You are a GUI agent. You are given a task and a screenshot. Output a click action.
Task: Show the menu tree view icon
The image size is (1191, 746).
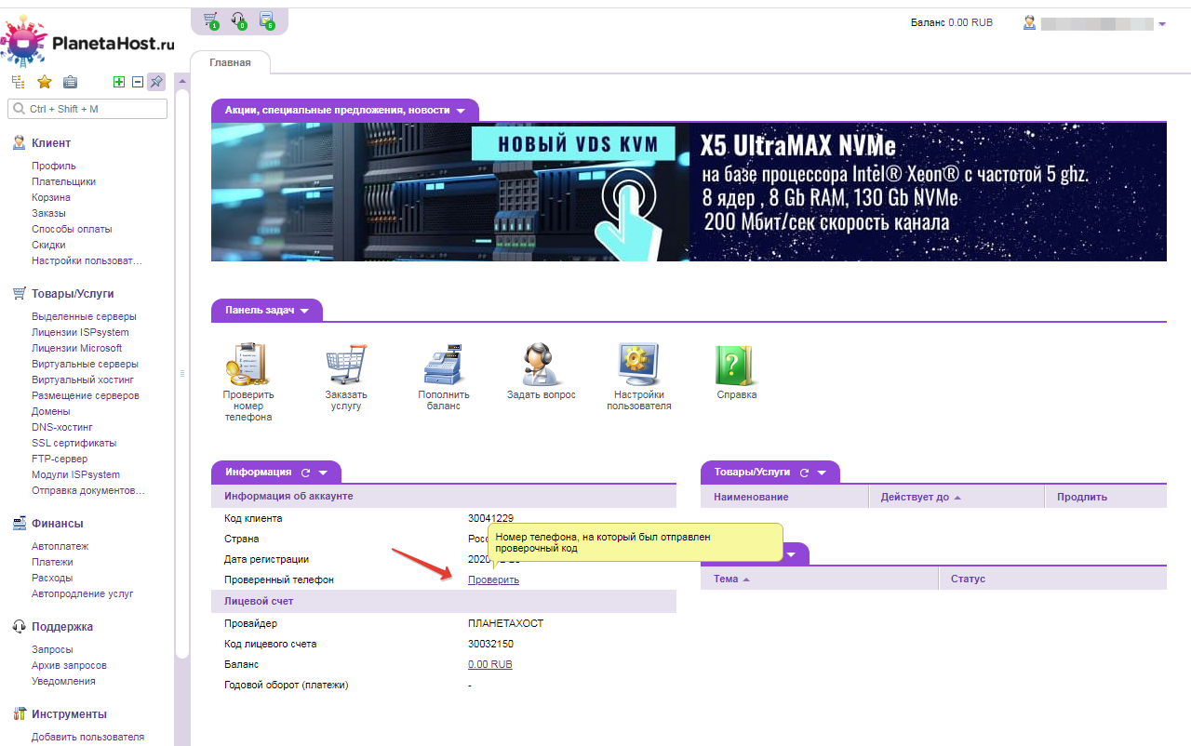[x=18, y=82]
